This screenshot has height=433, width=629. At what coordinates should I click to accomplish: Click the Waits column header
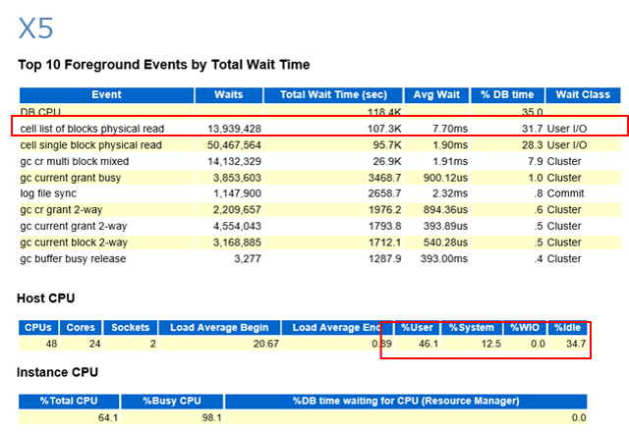click(227, 95)
